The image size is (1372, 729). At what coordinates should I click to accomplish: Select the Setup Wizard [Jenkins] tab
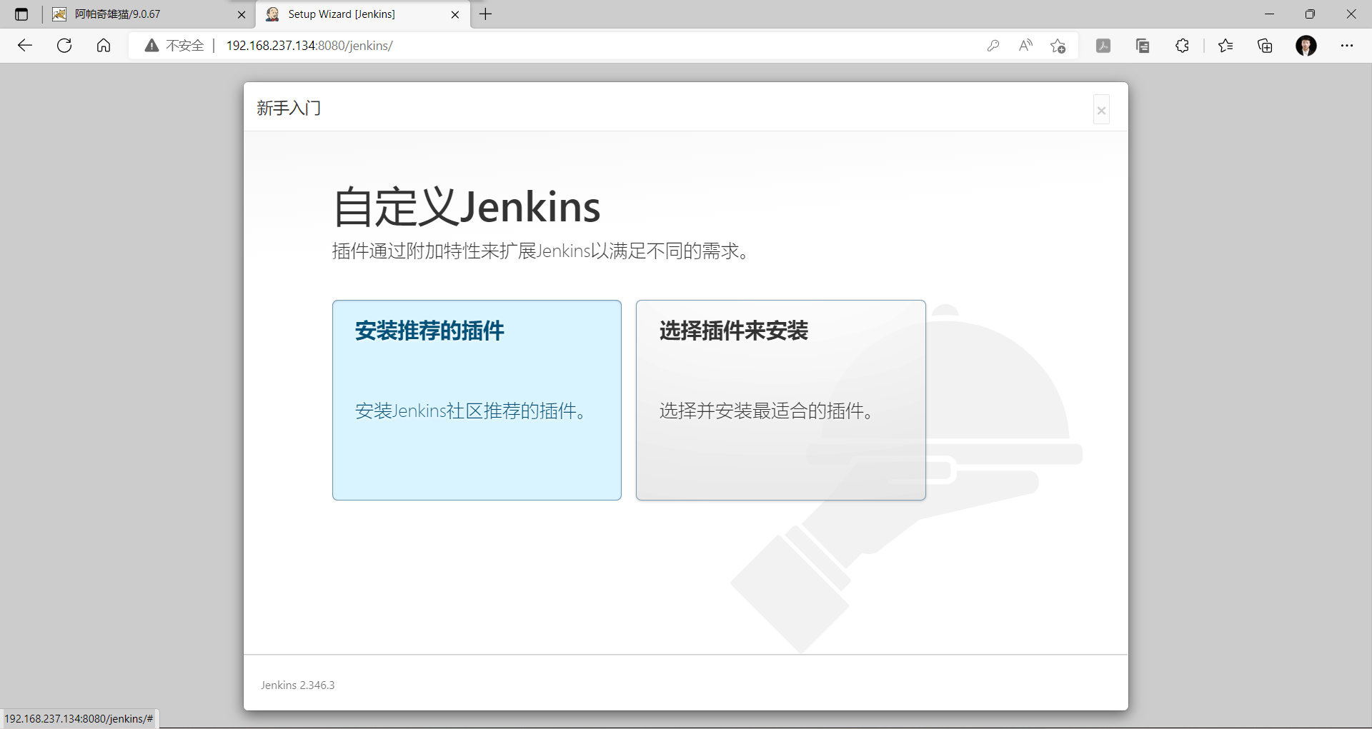[x=363, y=14]
